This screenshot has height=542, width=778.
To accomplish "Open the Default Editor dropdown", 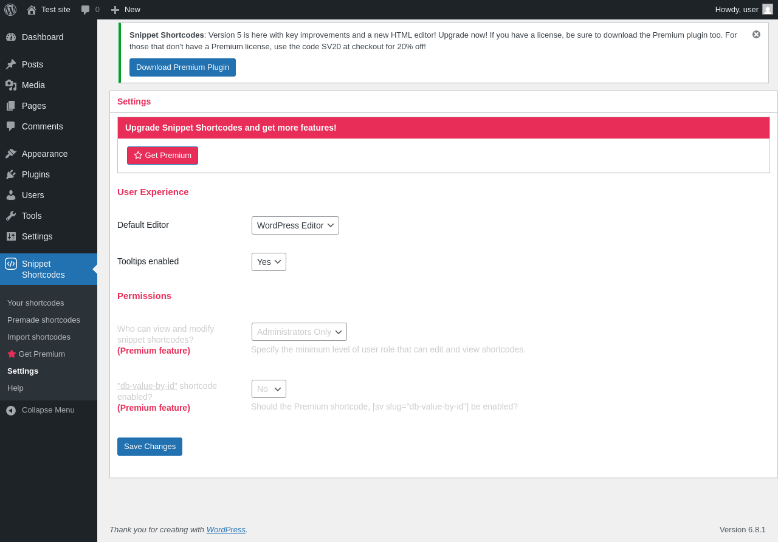I will [x=295, y=225].
